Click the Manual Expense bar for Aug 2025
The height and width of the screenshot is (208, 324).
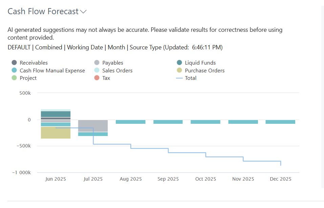pos(131,122)
